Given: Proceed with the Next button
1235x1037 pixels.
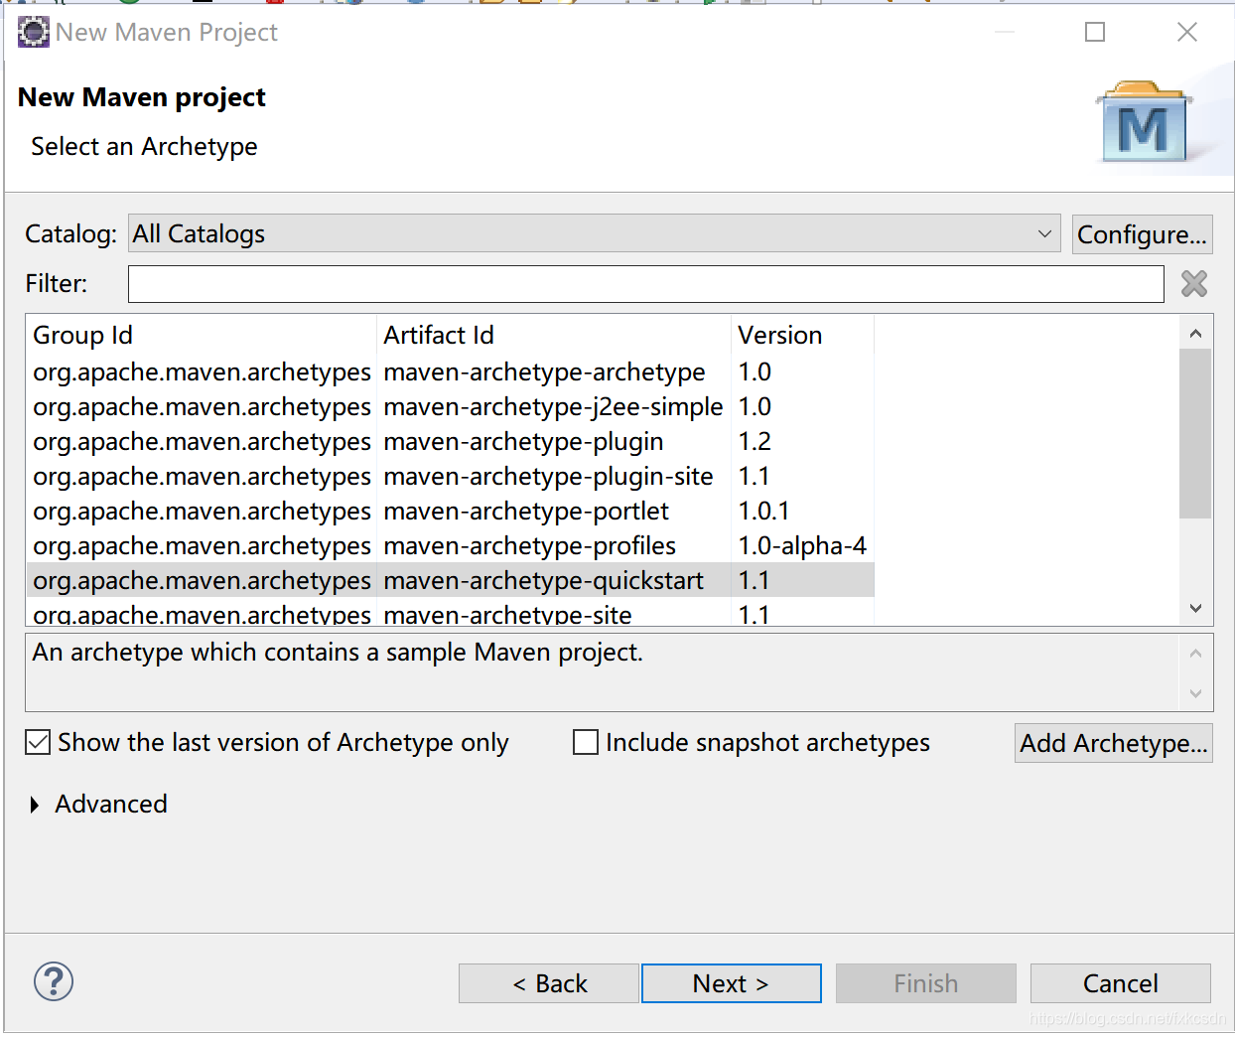Looking at the screenshot, I should click(732, 983).
